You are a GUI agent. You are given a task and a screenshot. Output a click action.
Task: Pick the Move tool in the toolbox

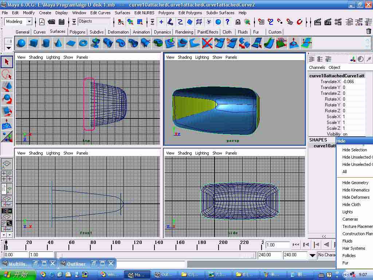(7, 86)
